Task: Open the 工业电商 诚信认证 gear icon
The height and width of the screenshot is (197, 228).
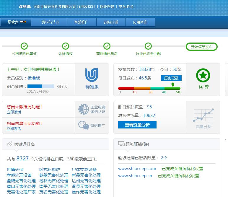Action: tap(84, 109)
